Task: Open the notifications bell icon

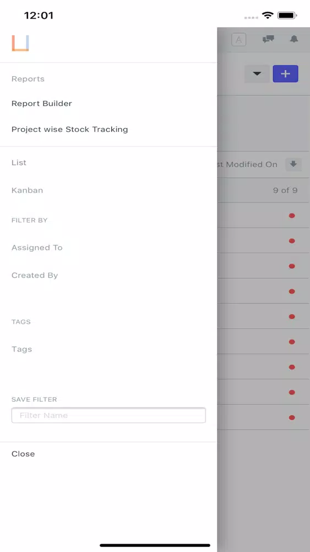Action: click(x=294, y=39)
